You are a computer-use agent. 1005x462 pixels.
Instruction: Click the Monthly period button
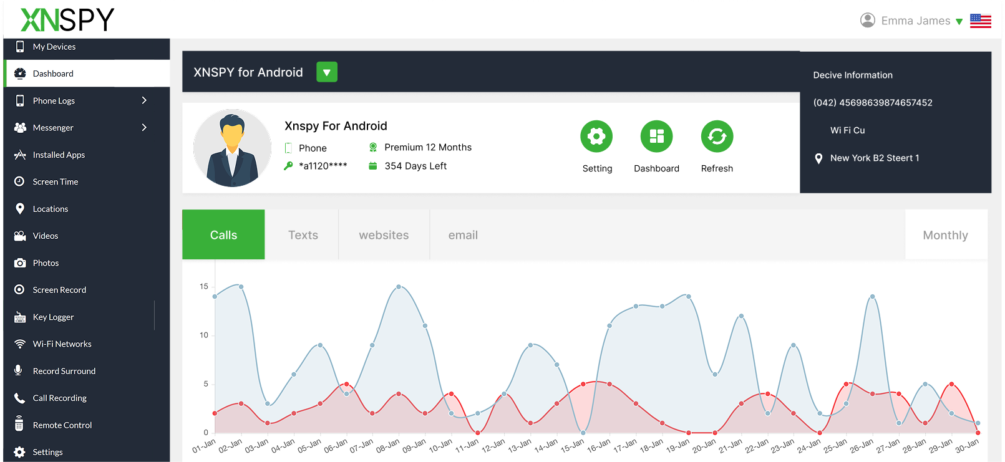coord(945,235)
